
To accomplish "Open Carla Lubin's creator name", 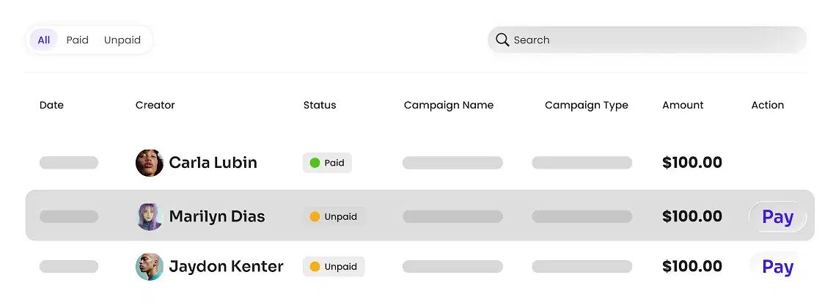I will (213, 163).
